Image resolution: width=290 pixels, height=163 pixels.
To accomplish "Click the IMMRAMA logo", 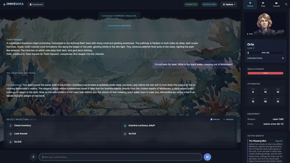I will pyautogui.click(x=14, y=4).
